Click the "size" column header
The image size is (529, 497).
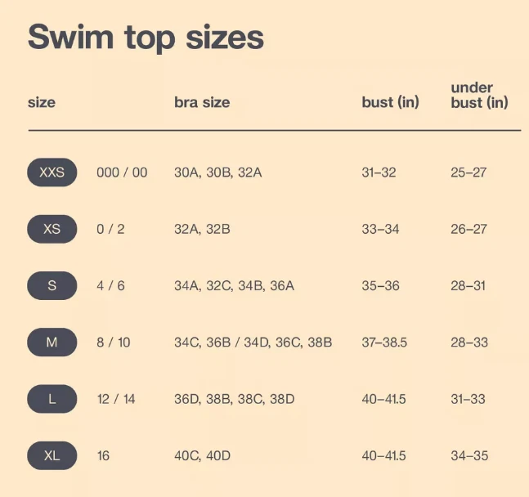(42, 103)
